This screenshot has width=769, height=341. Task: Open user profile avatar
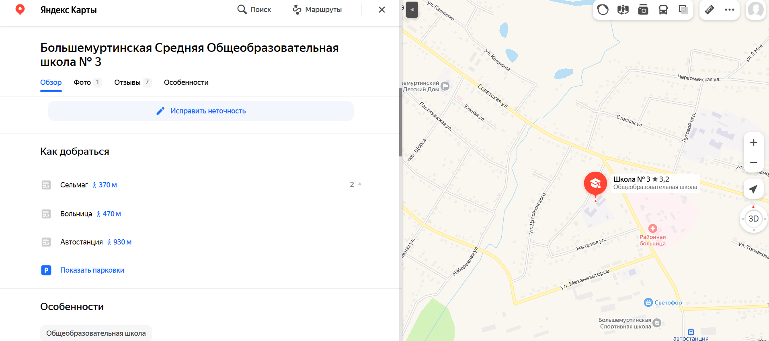(755, 10)
